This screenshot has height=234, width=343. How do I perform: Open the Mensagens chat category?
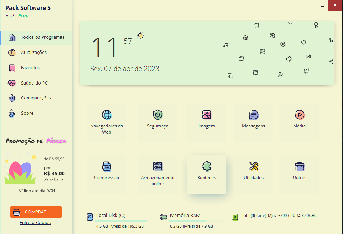(254, 123)
